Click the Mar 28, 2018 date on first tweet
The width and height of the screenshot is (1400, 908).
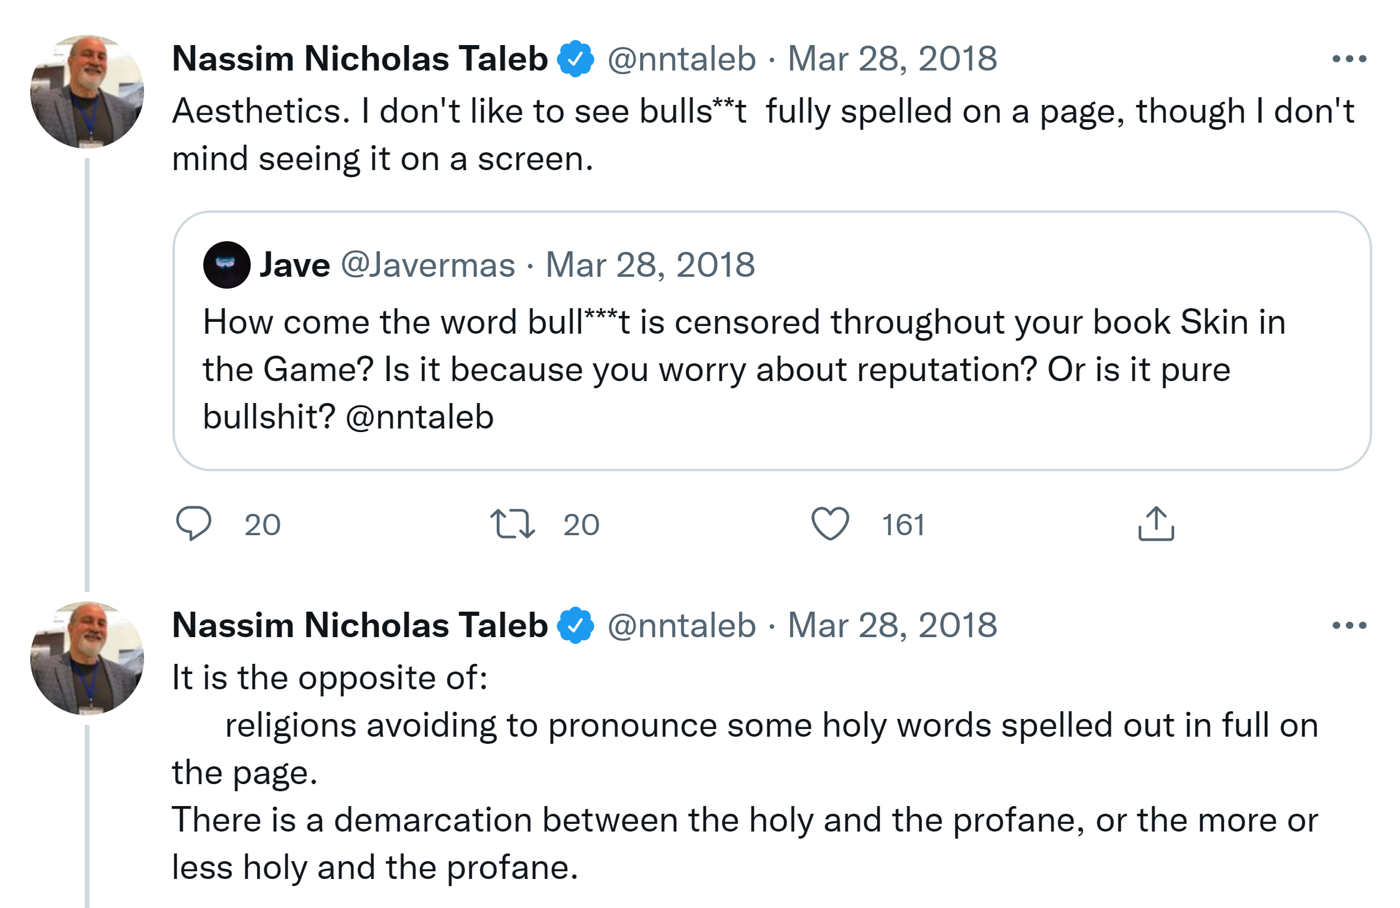click(x=892, y=59)
